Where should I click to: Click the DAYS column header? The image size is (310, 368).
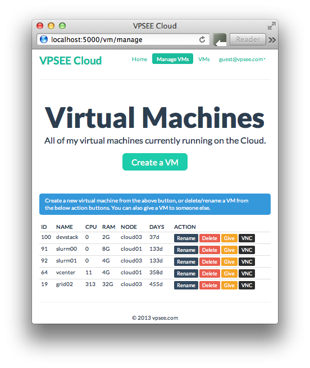coord(157,227)
